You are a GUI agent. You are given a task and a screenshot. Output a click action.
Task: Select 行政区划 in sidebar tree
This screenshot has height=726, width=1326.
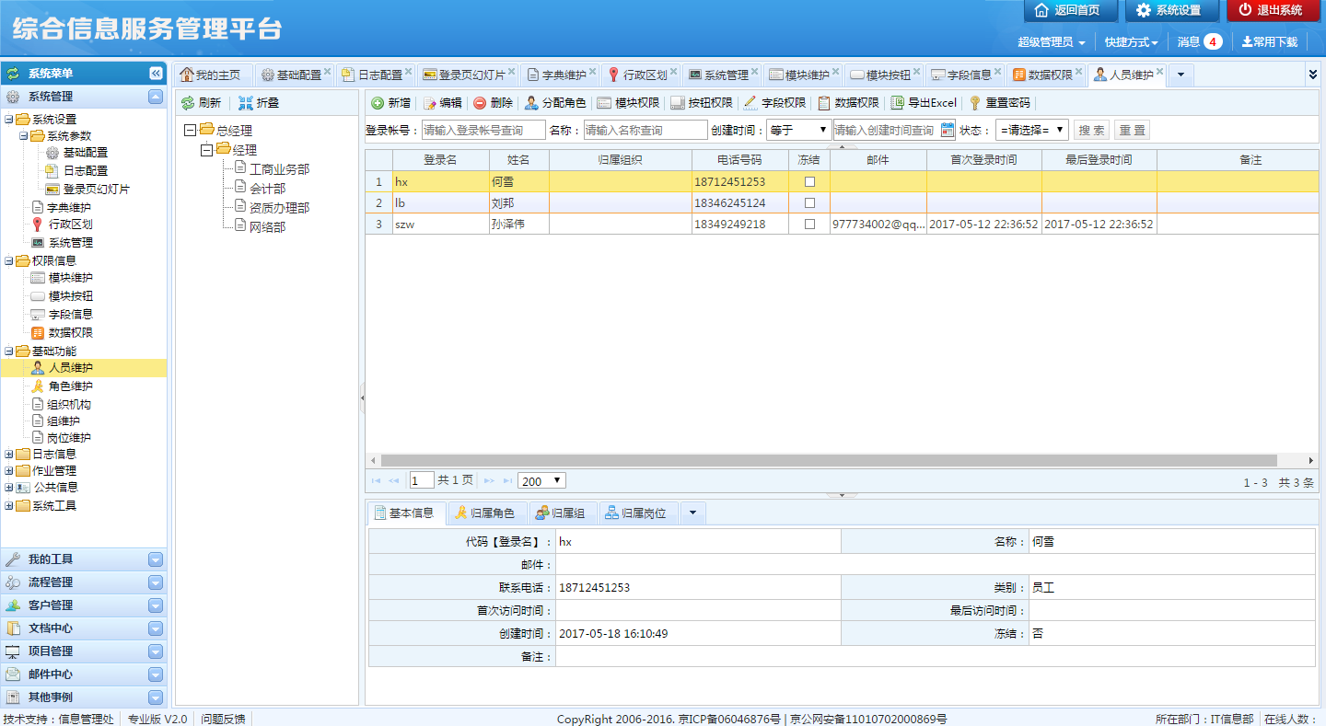click(70, 224)
